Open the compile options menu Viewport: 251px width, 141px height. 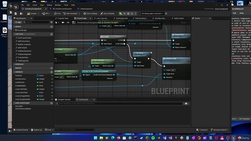pyautogui.click(x=38, y=14)
